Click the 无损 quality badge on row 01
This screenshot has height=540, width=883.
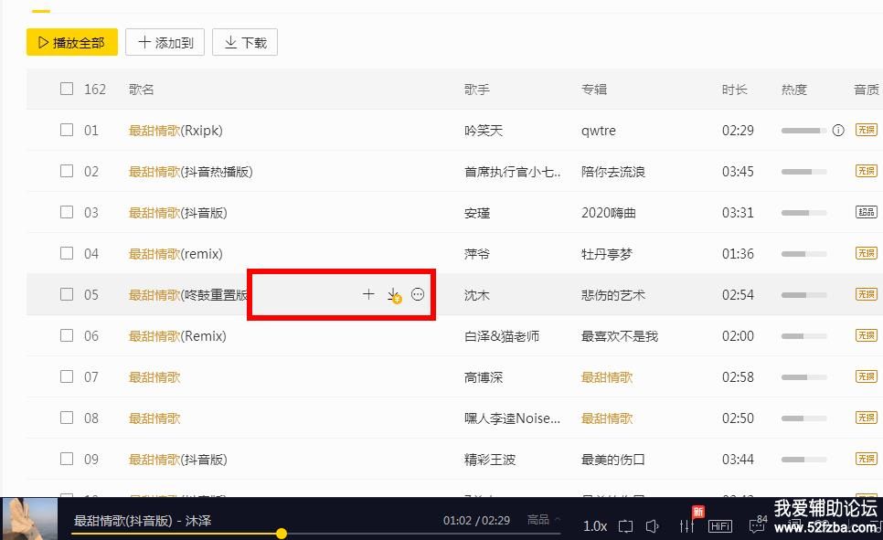(x=867, y=130)
